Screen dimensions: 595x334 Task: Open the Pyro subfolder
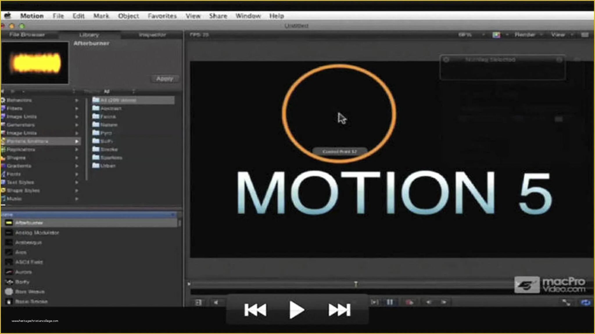click(x=102, y=133)
